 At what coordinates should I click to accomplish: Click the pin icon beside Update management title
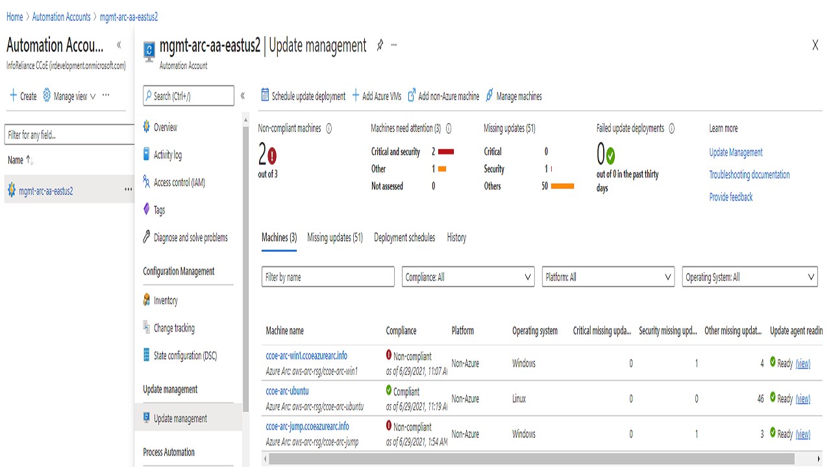[x=380, y=45]
